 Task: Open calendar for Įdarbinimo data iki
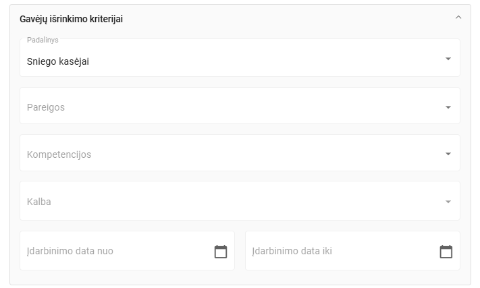coord(446,252)
